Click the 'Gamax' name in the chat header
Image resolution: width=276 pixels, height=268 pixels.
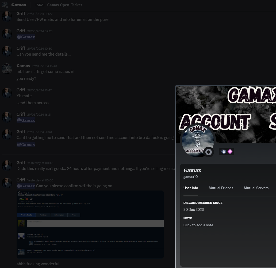19,5
